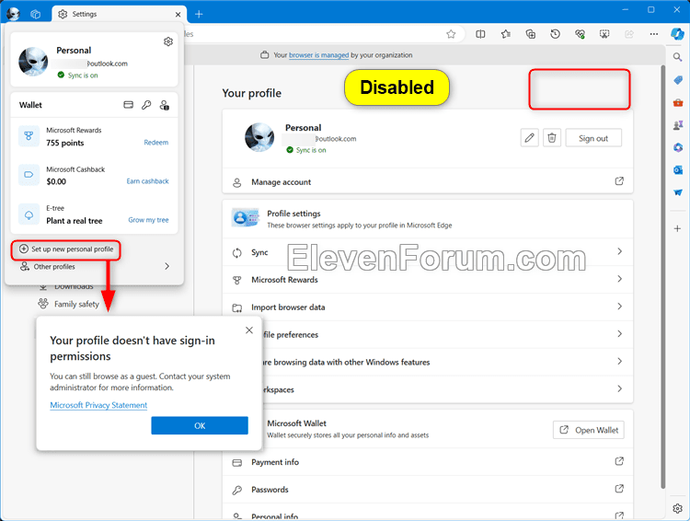Close the sign-in permissions dialog
Viewport: 690px width, 521px height.
[249, 330]
